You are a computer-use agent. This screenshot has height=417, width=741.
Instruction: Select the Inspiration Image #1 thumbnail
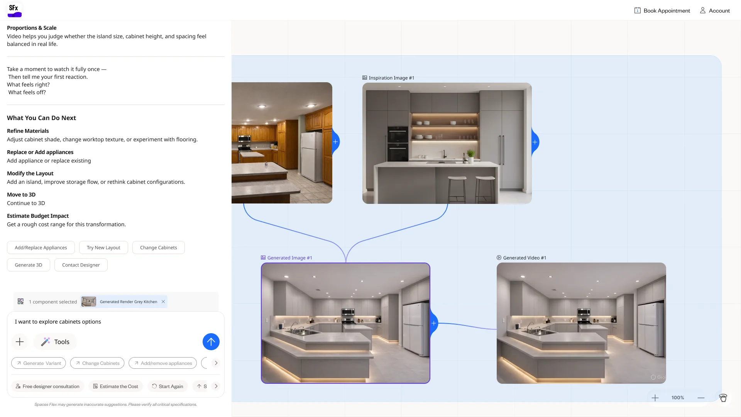[447, 143]
